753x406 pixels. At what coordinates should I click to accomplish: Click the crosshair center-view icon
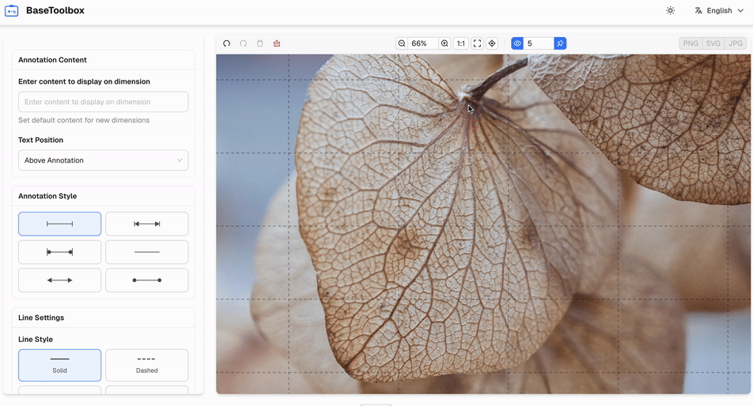tap(492, 43)
